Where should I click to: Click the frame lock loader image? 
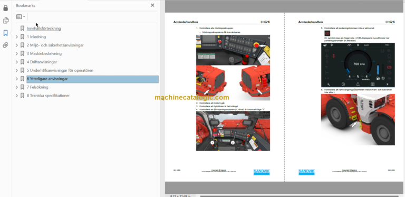coord(358,119)
